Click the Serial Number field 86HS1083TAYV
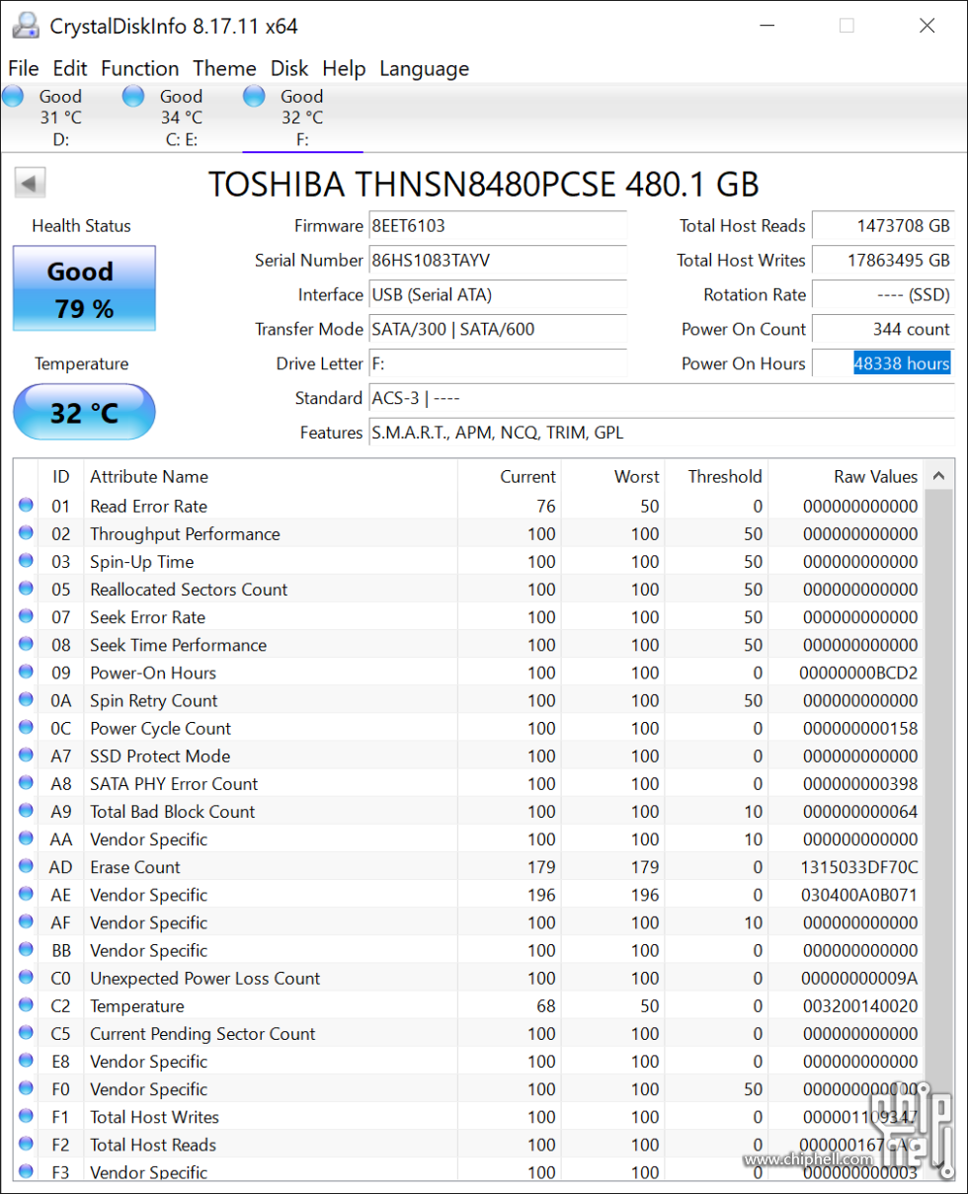Screen dimensions: 968x1194 (498, 261)
